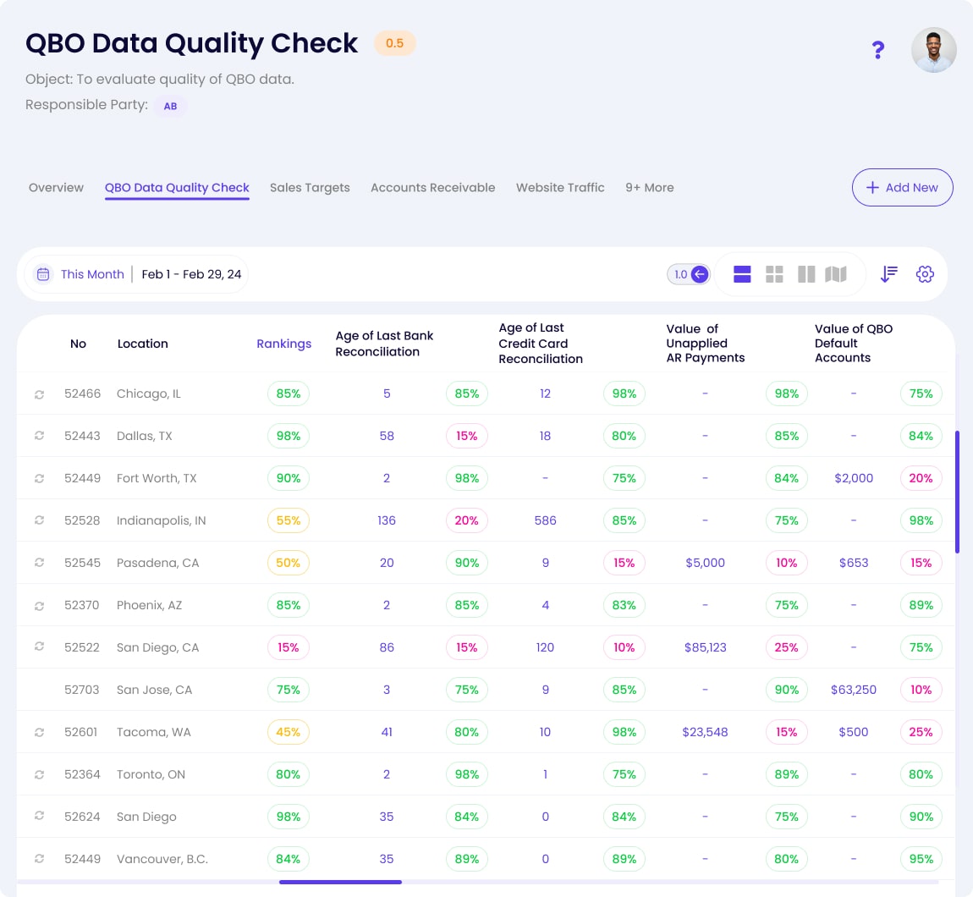Click the calendar icon beside This Month
This screenshot has height=897, width=973.
pos(43,274)
